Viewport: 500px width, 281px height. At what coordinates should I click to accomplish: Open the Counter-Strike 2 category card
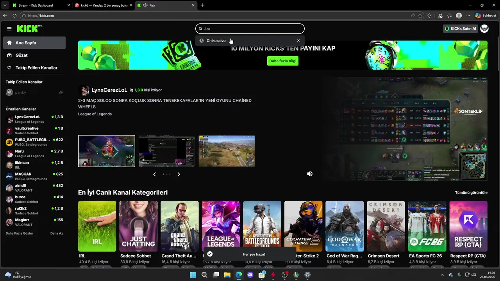[304, 226]
